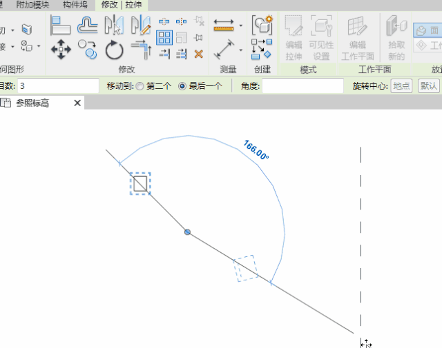This screenshot has height=348, width=442.
Task: Click the Unpin icon
Action: (x=199, y=21)
